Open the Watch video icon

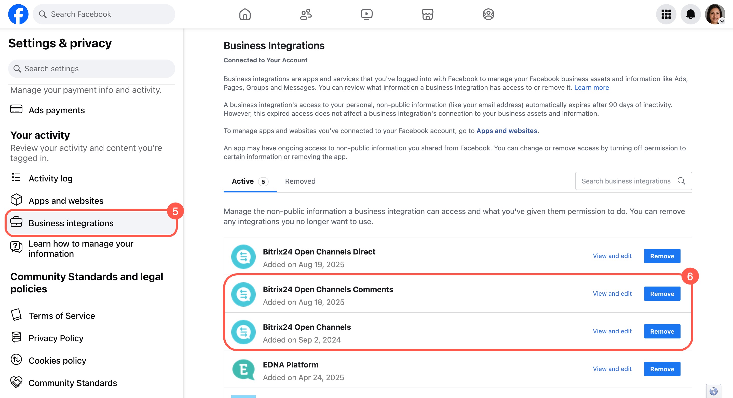click(366, 14)
